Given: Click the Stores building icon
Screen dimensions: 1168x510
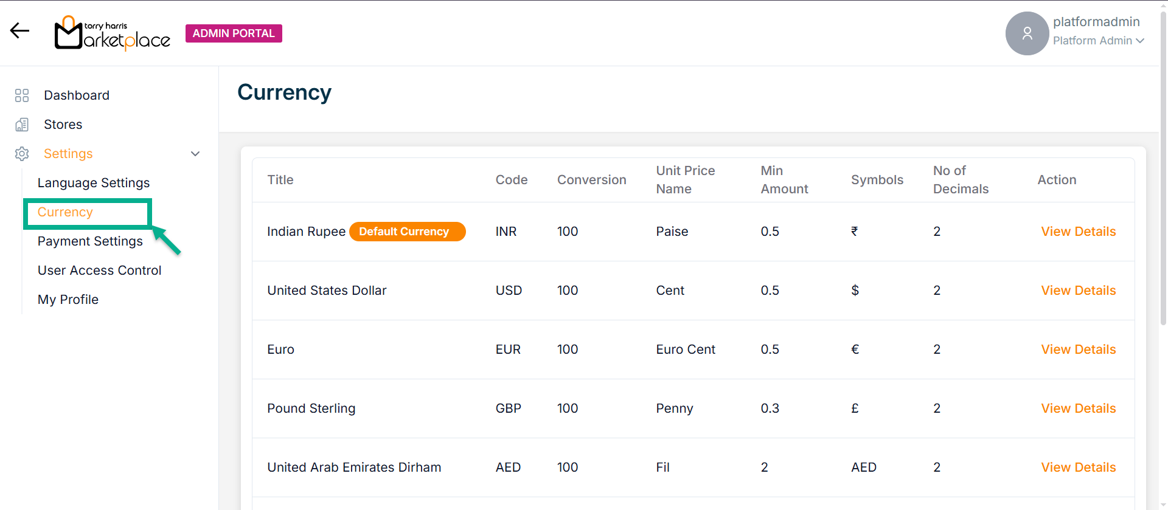Looking at the screenshot, I should [x=22, y=125].
